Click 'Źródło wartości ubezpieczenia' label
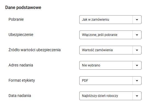Image resolution: width=147 pixels, height=107 pixels. 35,50
